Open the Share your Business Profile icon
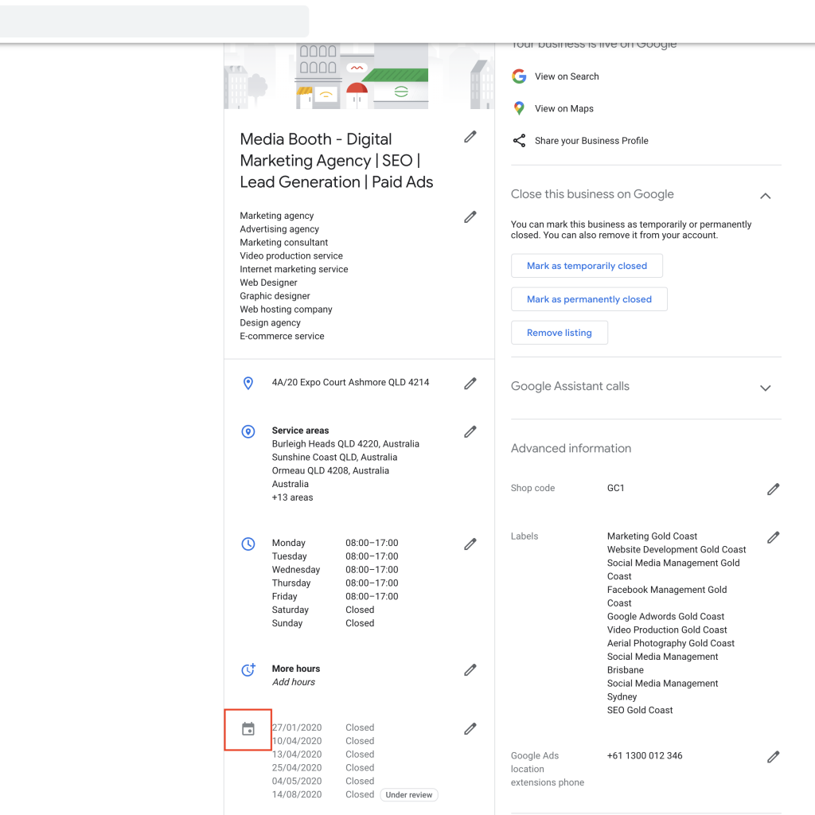 [519, 140]
